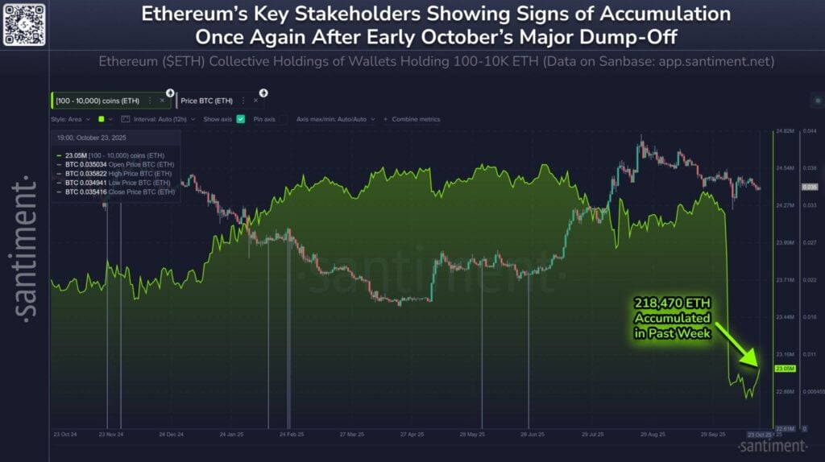Image resolution: width=825 pixels, height=462 pixels.
Task: Toggle the Show axis checkbox
Action: pyautogui.click(x=241, y=119)
